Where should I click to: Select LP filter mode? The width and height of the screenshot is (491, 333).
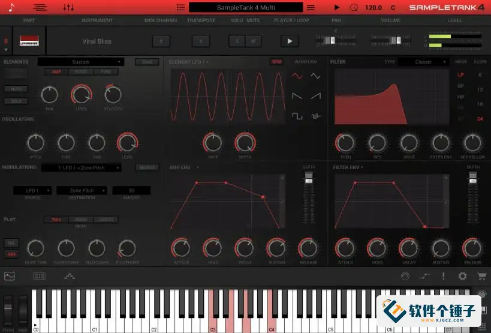click(460, 75)
